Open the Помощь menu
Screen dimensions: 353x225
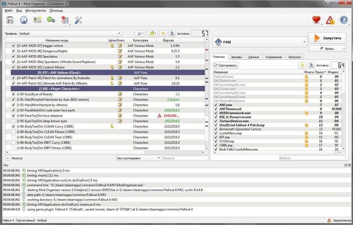point(56,11)
